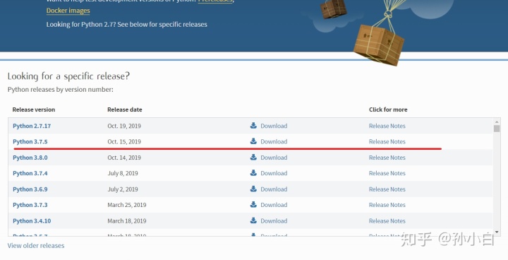This screenshot has width=508, height=260.
Task: View Release Notes for Python 3.6.9
Action: click(387, 189)
